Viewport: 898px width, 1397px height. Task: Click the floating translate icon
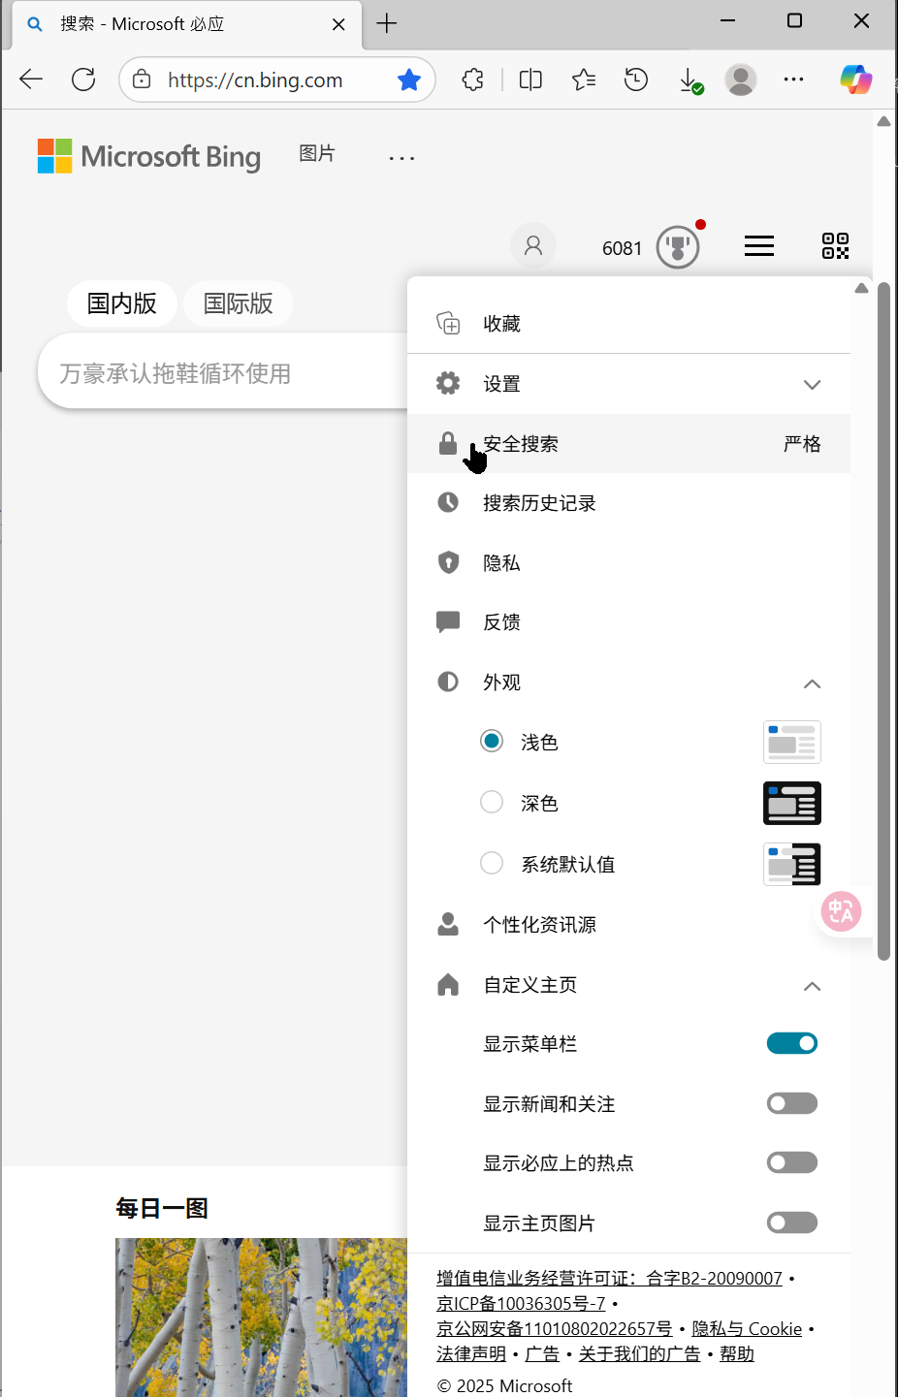[x=840, y=911]
